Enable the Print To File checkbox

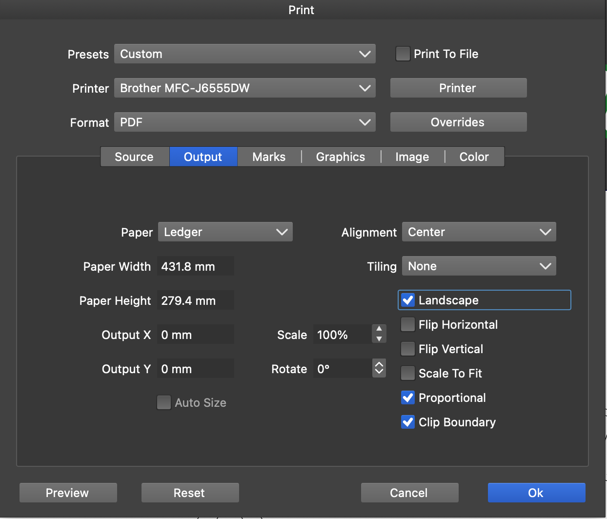click(x=403, y=54)
